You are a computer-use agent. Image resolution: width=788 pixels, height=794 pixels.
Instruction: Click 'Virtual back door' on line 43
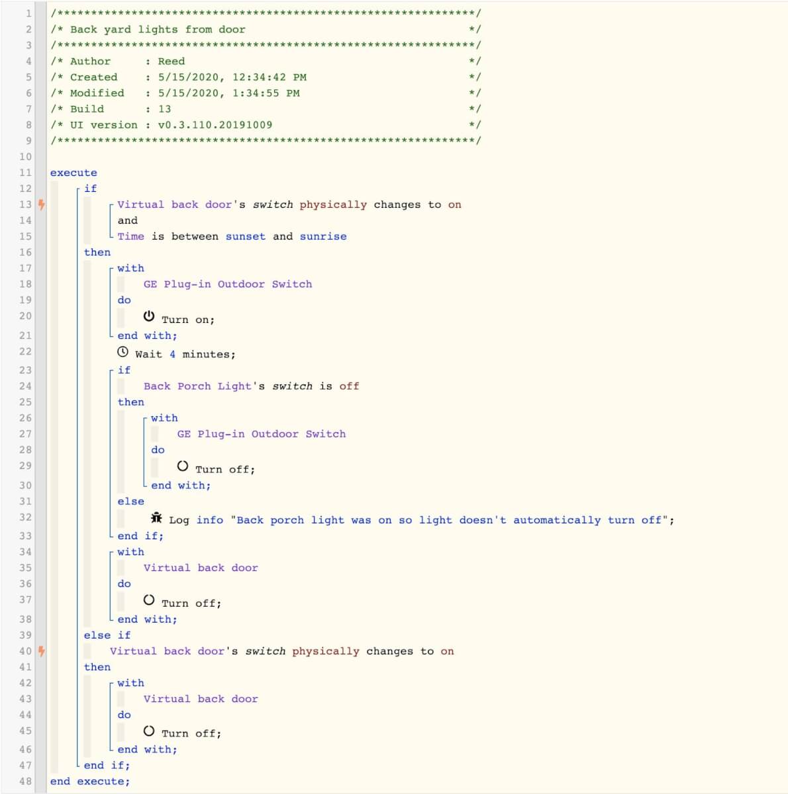coord(201,699)
